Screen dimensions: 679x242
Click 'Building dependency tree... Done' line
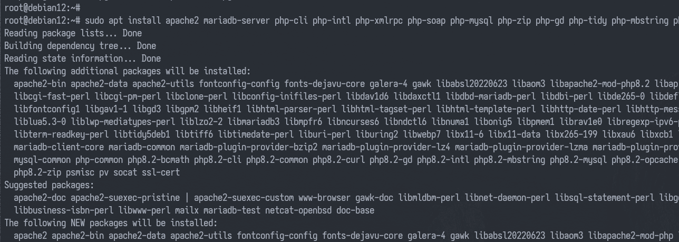pos(80,46)
